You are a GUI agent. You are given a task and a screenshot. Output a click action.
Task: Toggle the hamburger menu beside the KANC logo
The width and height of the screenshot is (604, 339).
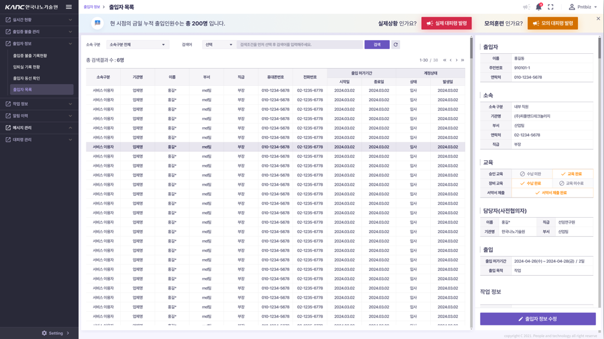point(69,7)
